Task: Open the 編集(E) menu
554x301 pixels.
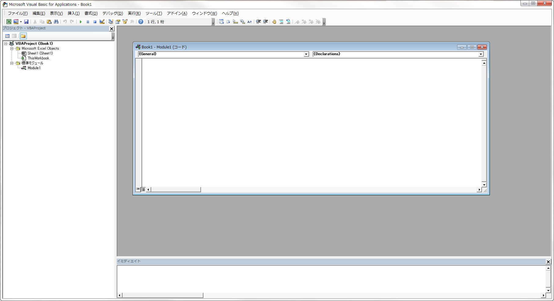Action: (x=39, y=13)
